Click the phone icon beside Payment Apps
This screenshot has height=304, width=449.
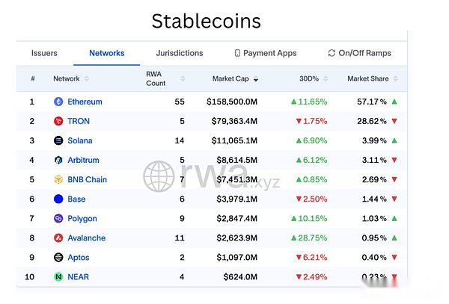coord(237,53)
